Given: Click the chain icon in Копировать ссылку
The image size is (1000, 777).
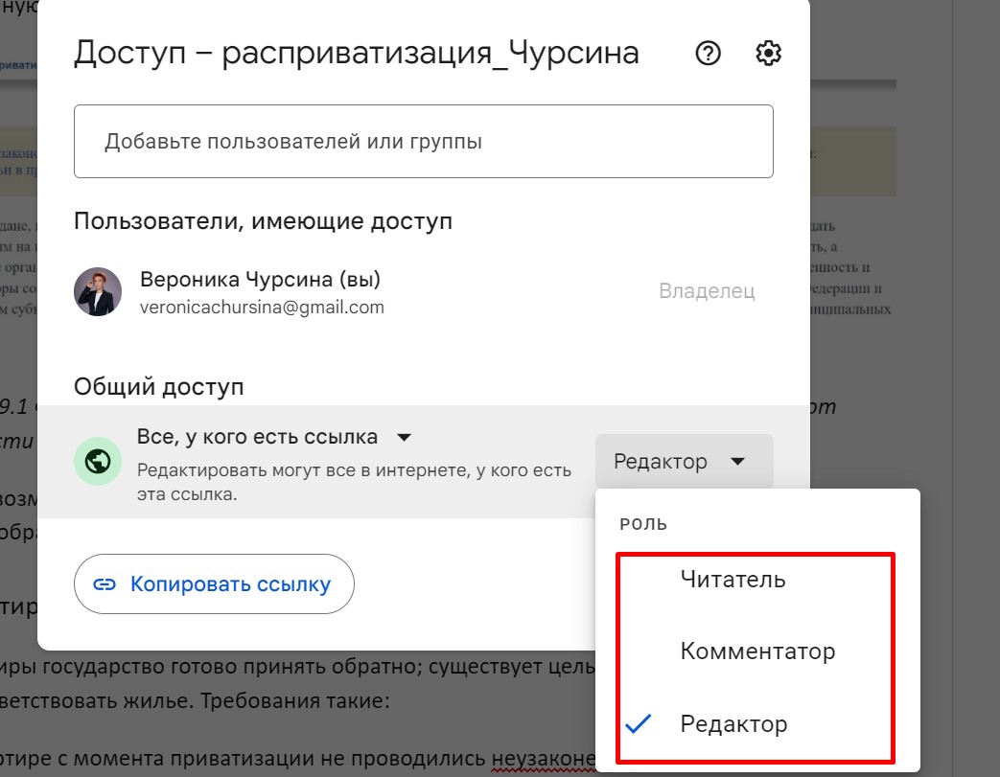Looking at the screenshot, I should pos(105,584).
